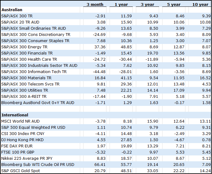Viewport: 212px width, 174px height.
Task: Click the A-REIT 3 month value -17.44
Action: click(99, 97)
